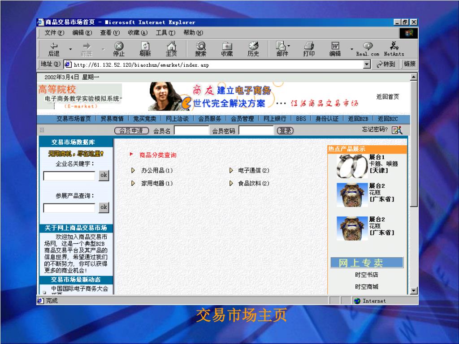The image size is (459, 344).
Task: Click the IE icon in title bar
Action: pyautogui.click(x=41, y=22)
